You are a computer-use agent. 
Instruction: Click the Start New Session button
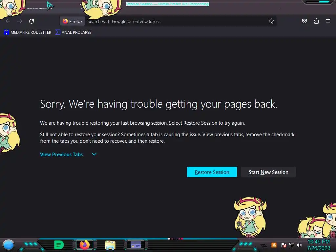268,172
